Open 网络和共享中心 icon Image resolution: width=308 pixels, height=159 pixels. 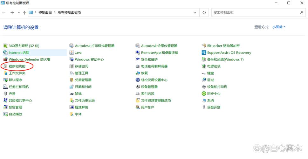tap(5, 100)
